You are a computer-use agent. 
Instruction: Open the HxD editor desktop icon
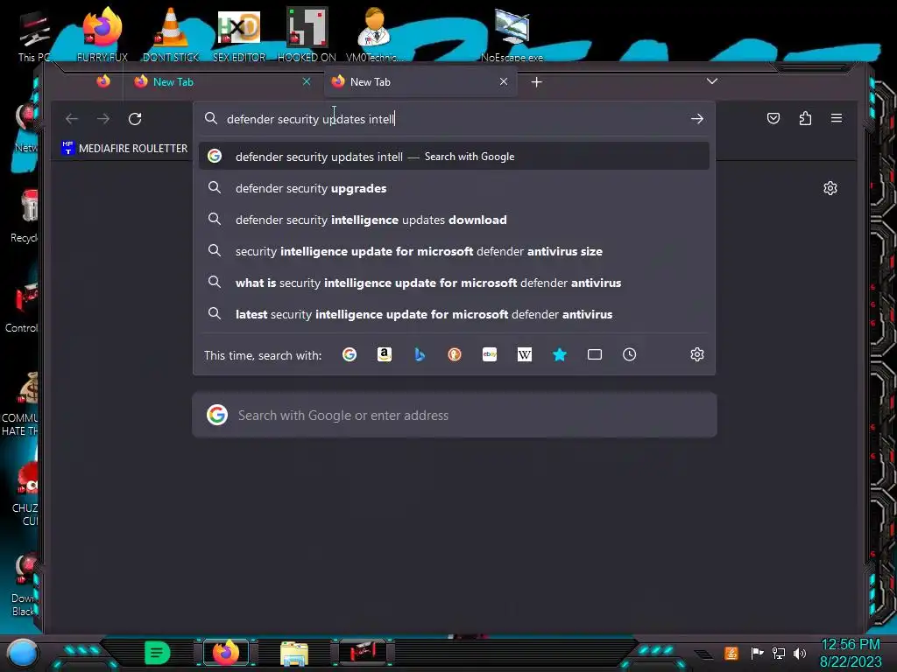point(239,33)
